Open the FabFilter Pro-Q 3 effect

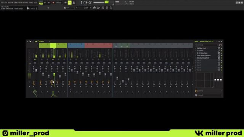tap(202, 48)
